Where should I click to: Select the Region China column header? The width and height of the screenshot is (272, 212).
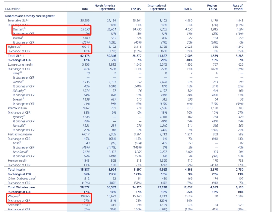tap(212, 7)
